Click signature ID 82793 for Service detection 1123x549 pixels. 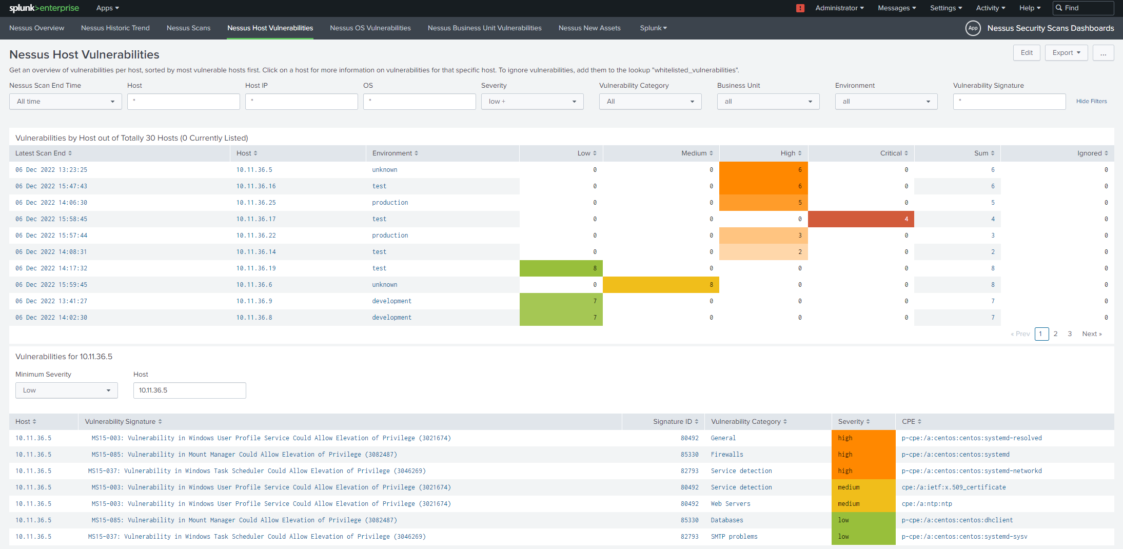point(689,471)
